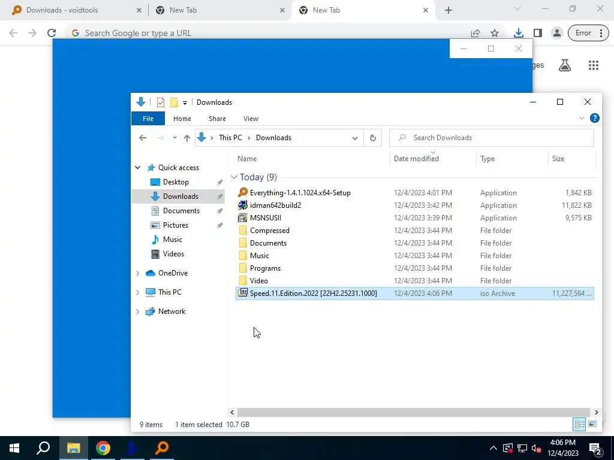Open Chrome downloads icon in toolbar
614x460 pixels.
(519, 33)
